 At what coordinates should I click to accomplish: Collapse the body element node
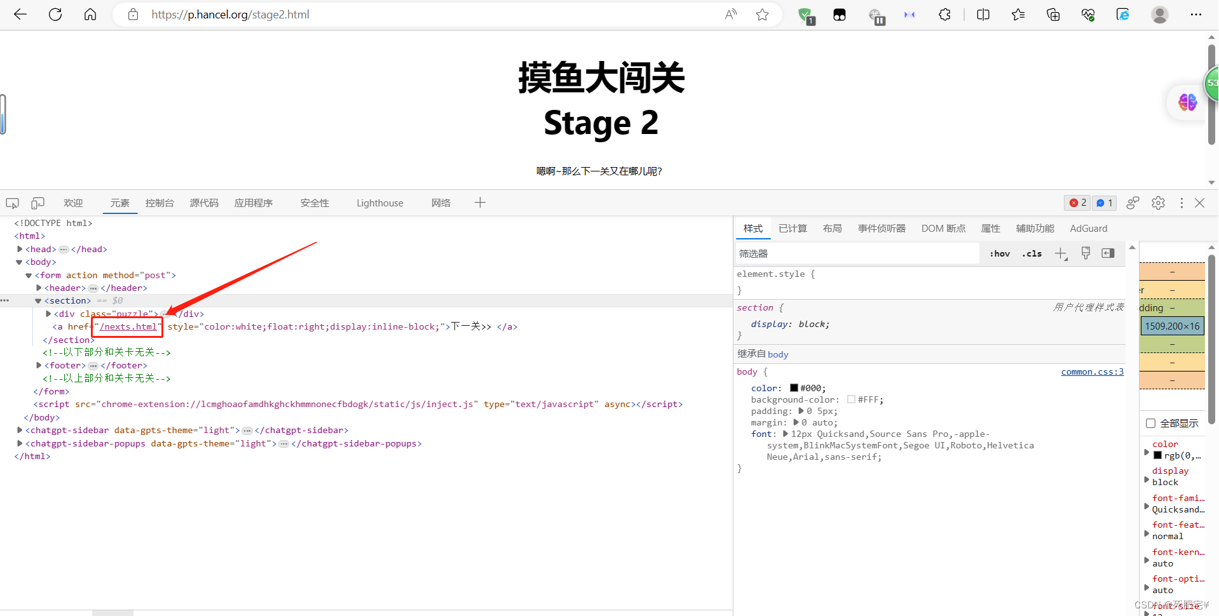click(x=19, y=262)
